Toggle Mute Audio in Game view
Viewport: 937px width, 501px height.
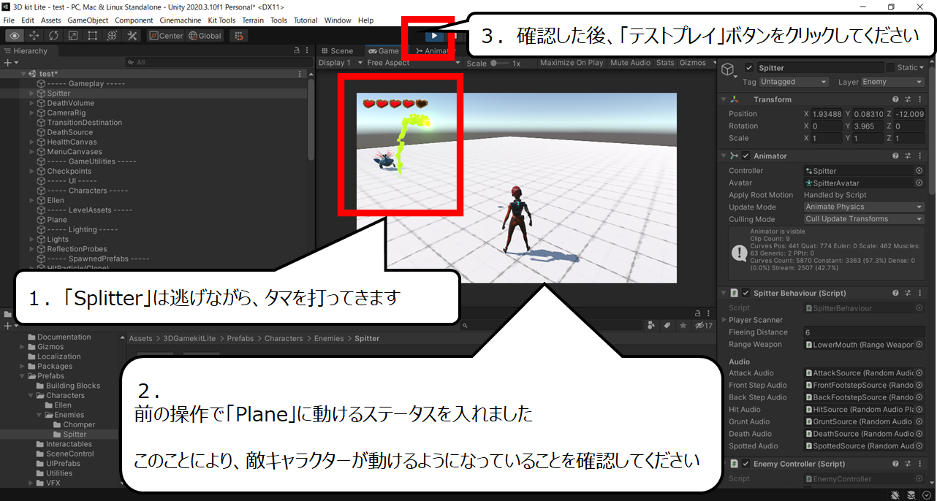coord(630,63)
